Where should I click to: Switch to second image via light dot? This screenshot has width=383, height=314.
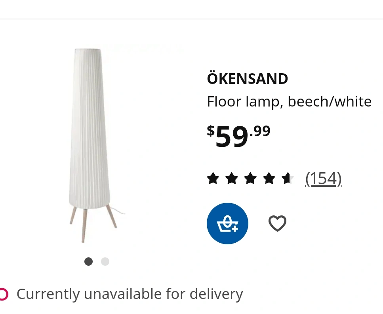[105, 261]
